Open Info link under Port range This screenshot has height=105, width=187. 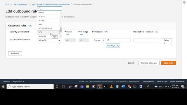pyautogui.click(x=81, y=34)
